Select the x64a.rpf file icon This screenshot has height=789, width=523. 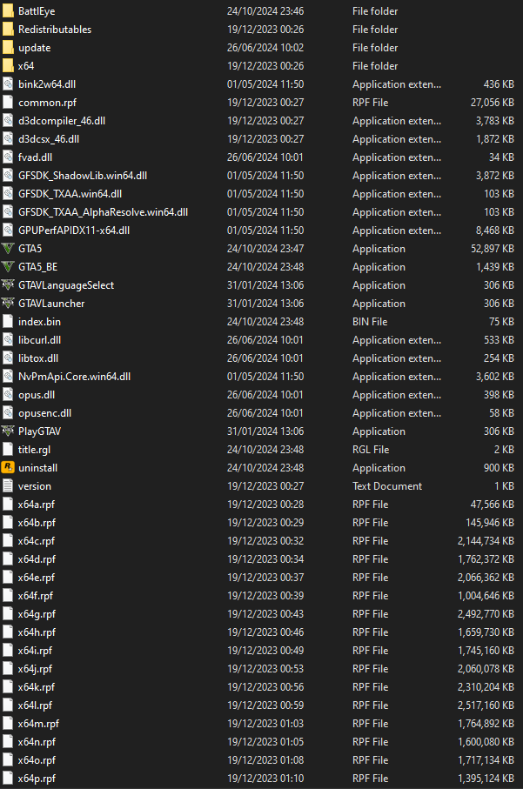point(8,505)
